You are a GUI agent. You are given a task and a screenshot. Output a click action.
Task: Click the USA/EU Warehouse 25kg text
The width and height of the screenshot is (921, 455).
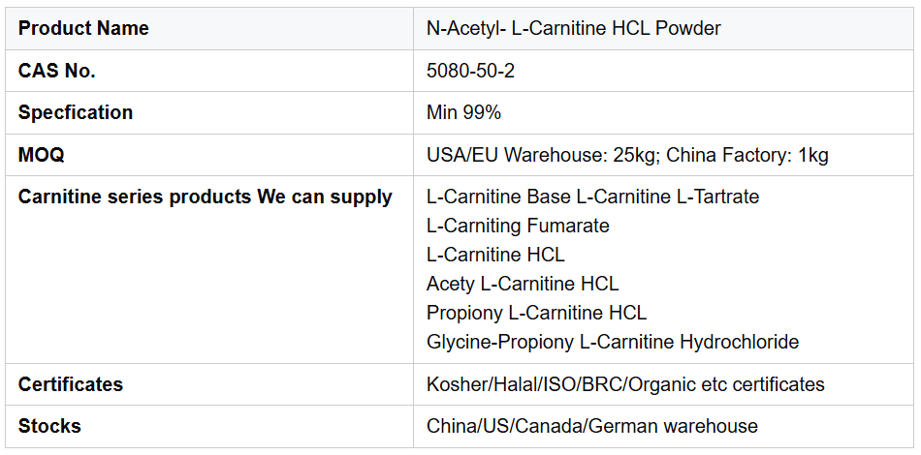[541, 155]
